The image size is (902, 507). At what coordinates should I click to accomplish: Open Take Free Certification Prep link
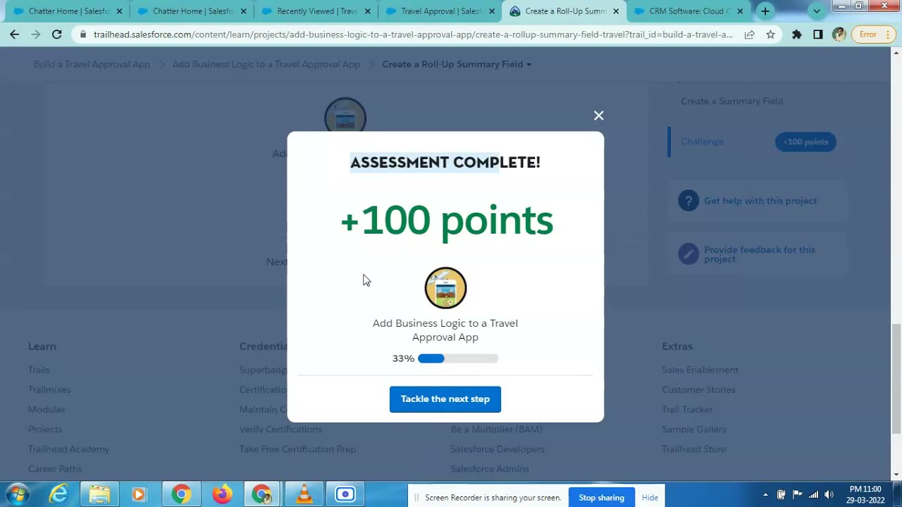[297, 449]
